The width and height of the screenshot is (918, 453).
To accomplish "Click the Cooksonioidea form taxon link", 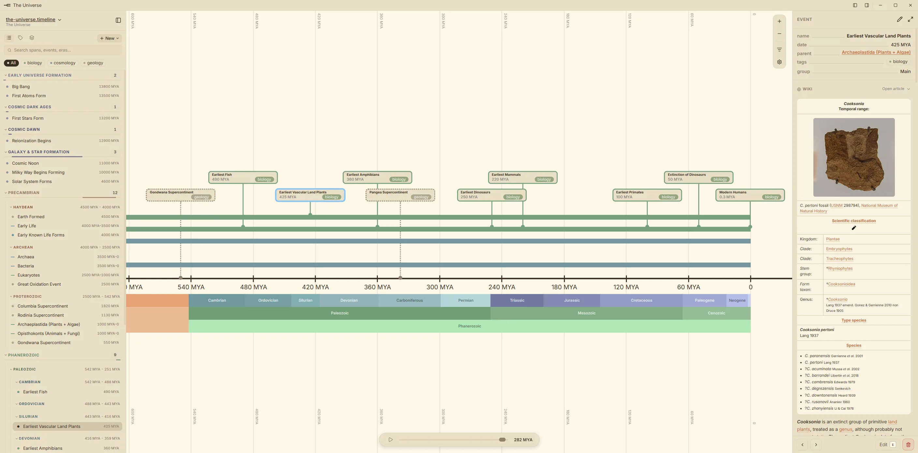I will pos(841,284).
